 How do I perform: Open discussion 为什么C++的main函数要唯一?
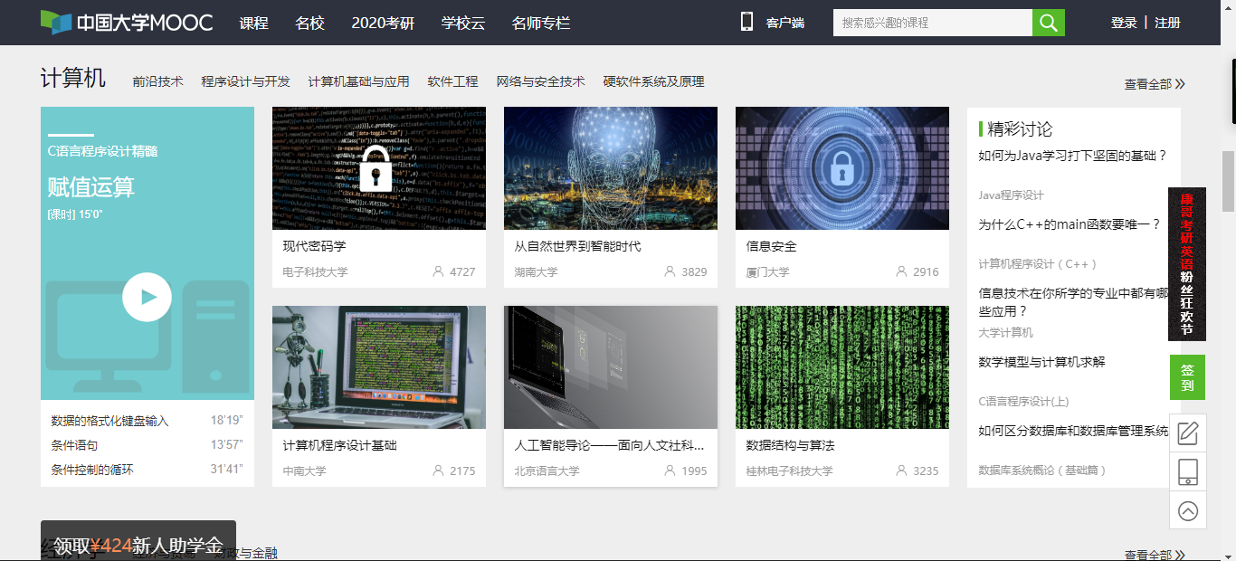pos(1070,224)
